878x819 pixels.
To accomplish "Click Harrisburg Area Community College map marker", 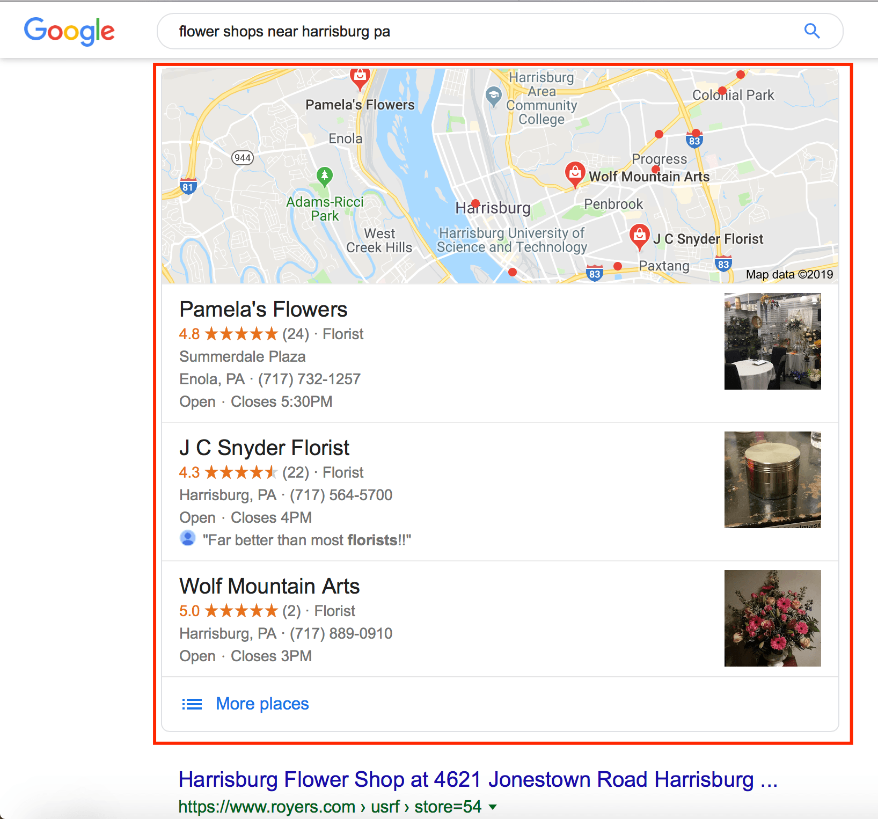I will (x=493, y=97).
